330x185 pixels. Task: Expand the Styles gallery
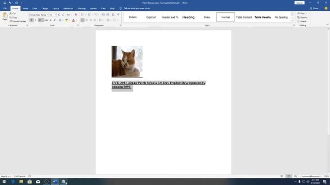292,21
